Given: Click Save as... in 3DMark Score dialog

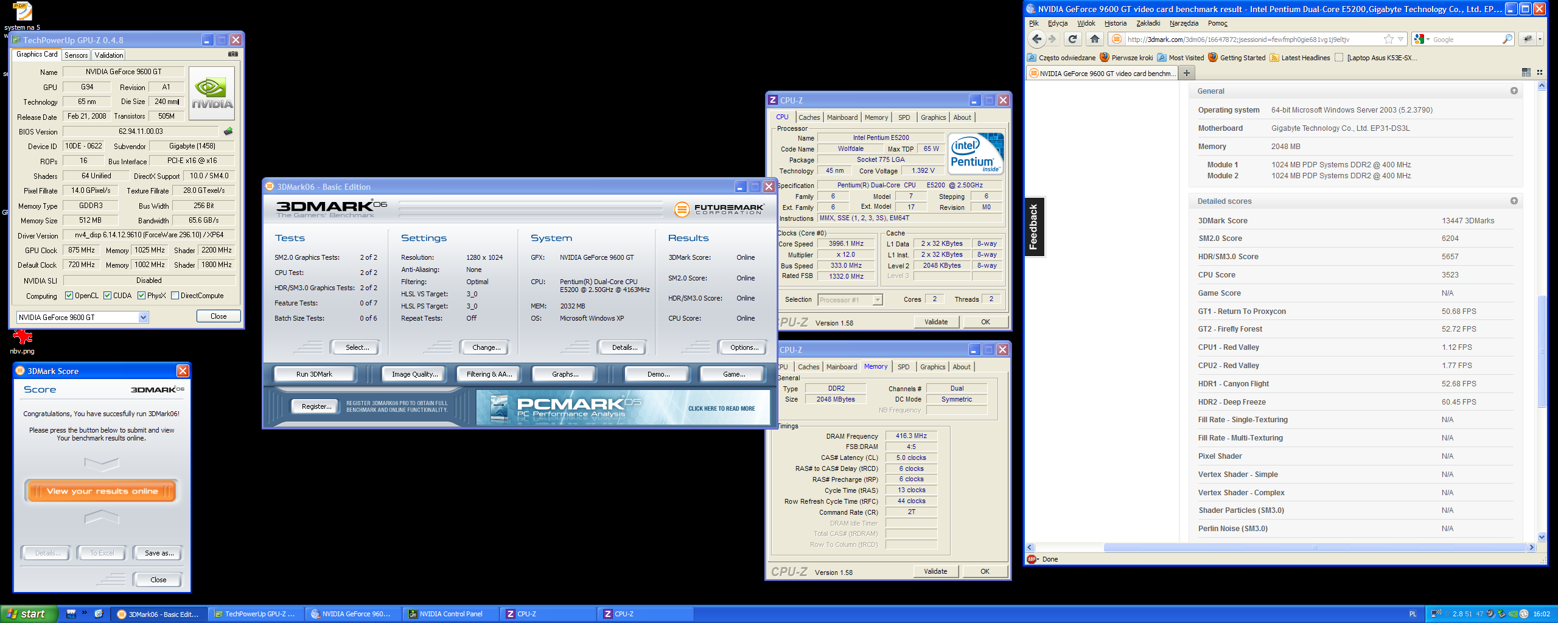Looking at the screenshot, I should coord(159,553).
